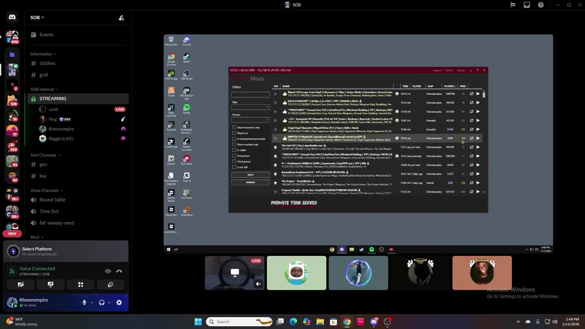This screenshot has width=585, height=329.
Task: Check the Is not full filter checkbox
Action: point(234,167)
